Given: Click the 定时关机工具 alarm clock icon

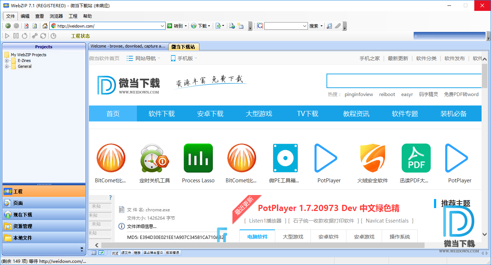Looking at the screenshot, I should (155, 158).
